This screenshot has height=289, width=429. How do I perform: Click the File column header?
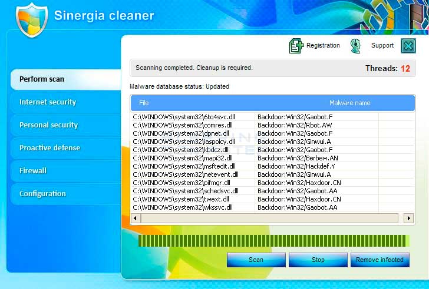pos(144,103)
